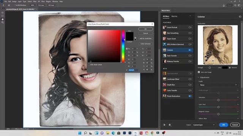Open the Output dropdown showing Current layer
This screenshot has width=243, height=136.
point(204,125)
